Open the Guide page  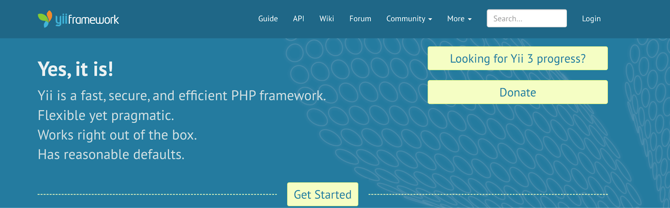pyautogui.click(x=268, y=19)
